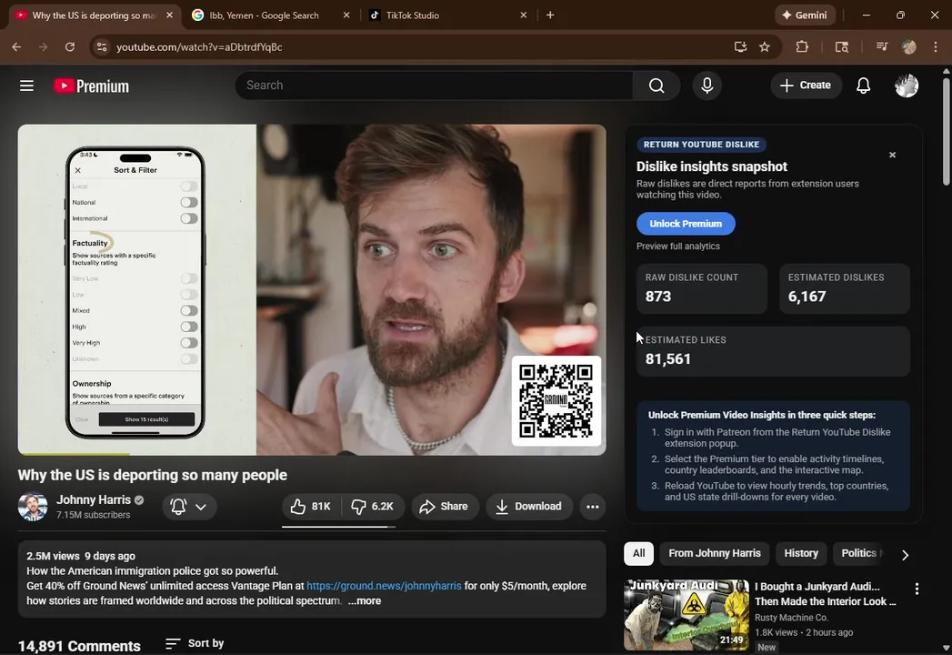
Task: Open the ground.news/johnnyharris link
Action: (384, 586)
